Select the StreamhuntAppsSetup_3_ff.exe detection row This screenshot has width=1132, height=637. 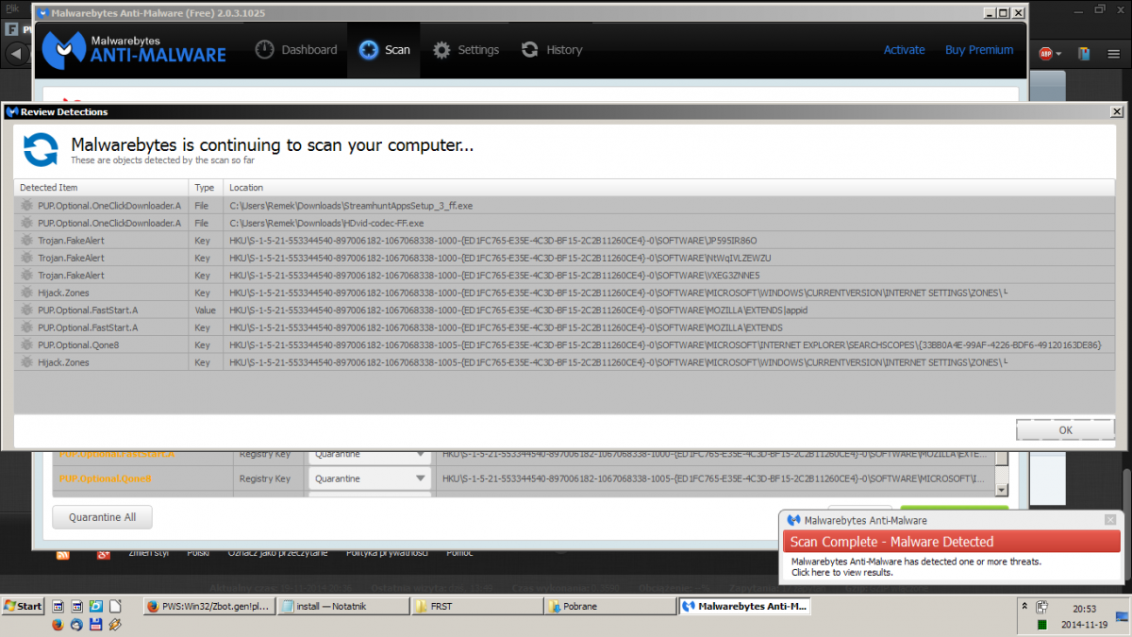564,205
